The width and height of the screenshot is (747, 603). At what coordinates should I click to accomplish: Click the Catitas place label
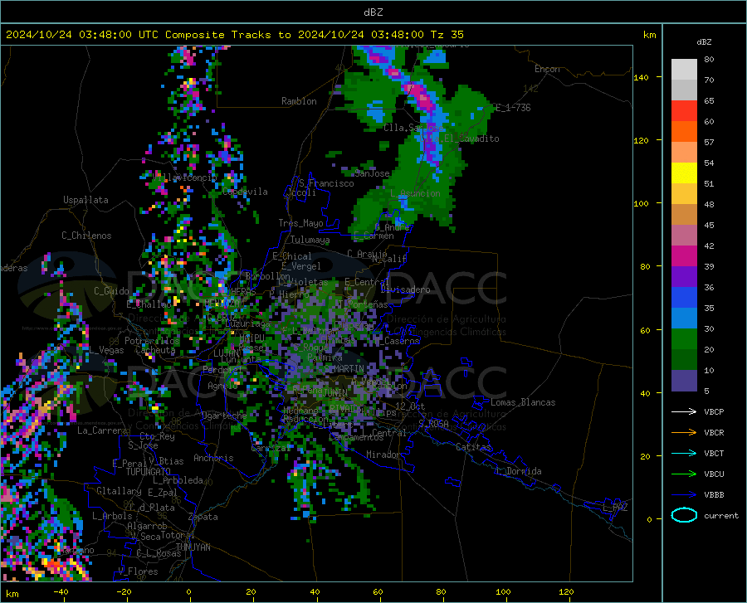tap(473, 447)
